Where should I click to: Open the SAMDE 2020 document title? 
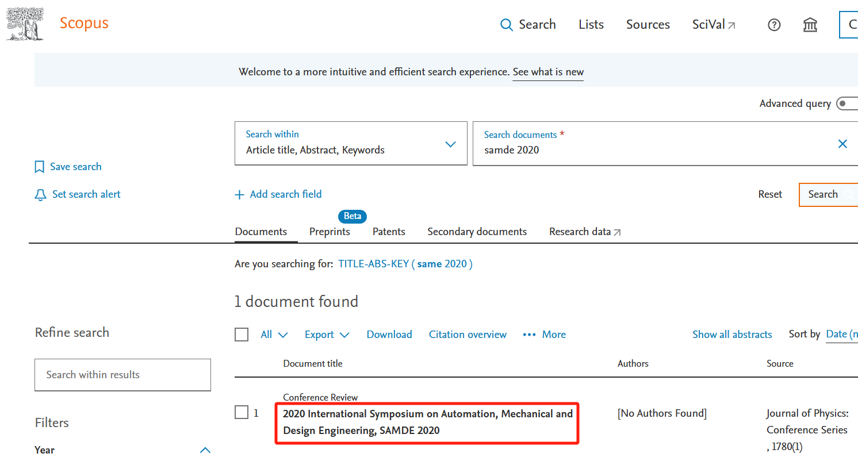428,422
